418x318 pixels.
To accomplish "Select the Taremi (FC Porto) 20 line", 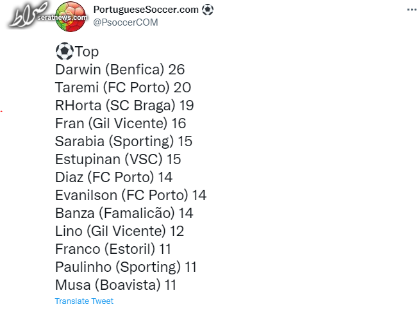I will 123,87.
